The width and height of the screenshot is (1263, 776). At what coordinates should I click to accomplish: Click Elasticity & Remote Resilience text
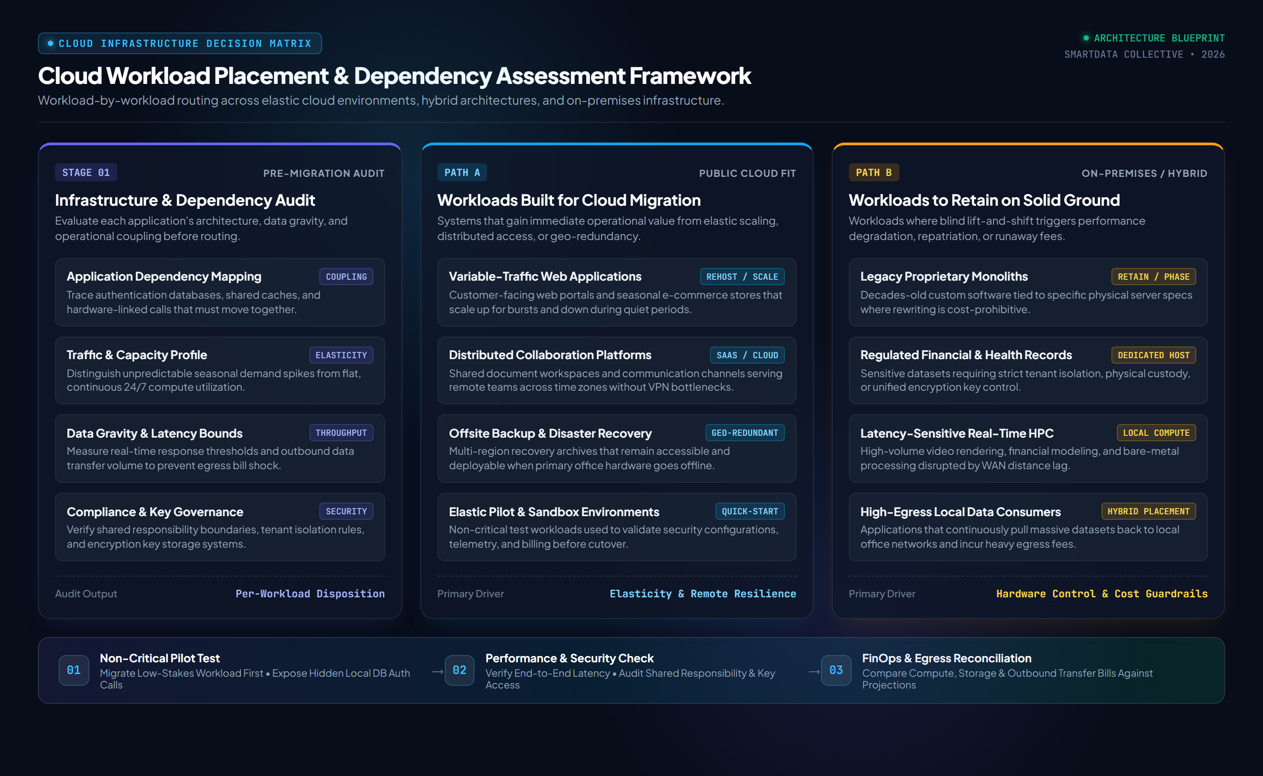point(703,594)
